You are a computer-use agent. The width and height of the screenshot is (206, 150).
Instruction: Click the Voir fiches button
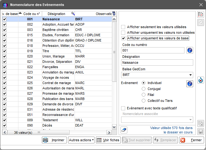[108, 140]
